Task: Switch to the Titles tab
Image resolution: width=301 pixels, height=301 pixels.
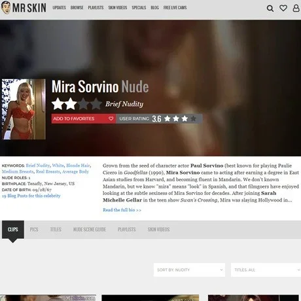Action: pos(56,230)
